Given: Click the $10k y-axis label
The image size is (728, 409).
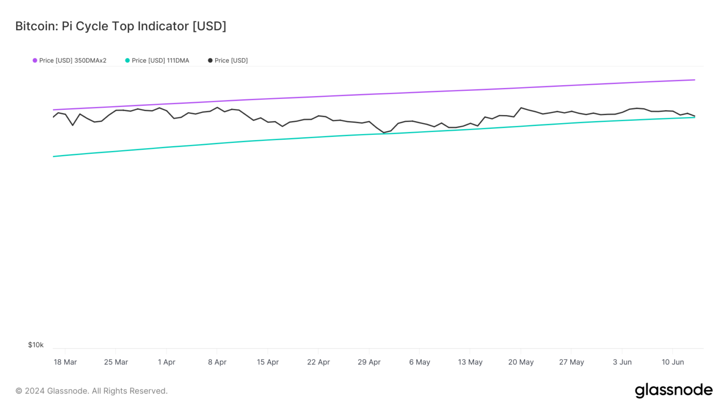Looking at the screenshot, I should [36, 345].
